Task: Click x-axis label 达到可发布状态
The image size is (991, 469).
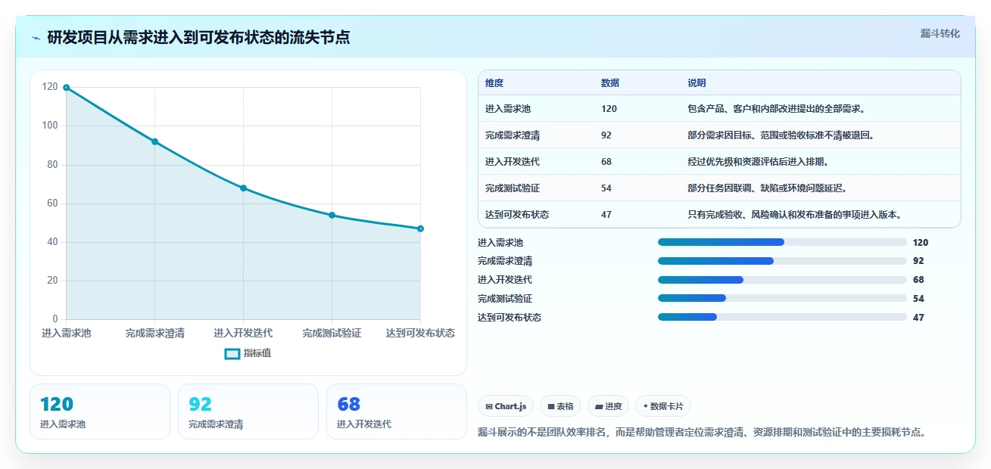Action: [420, 333]
